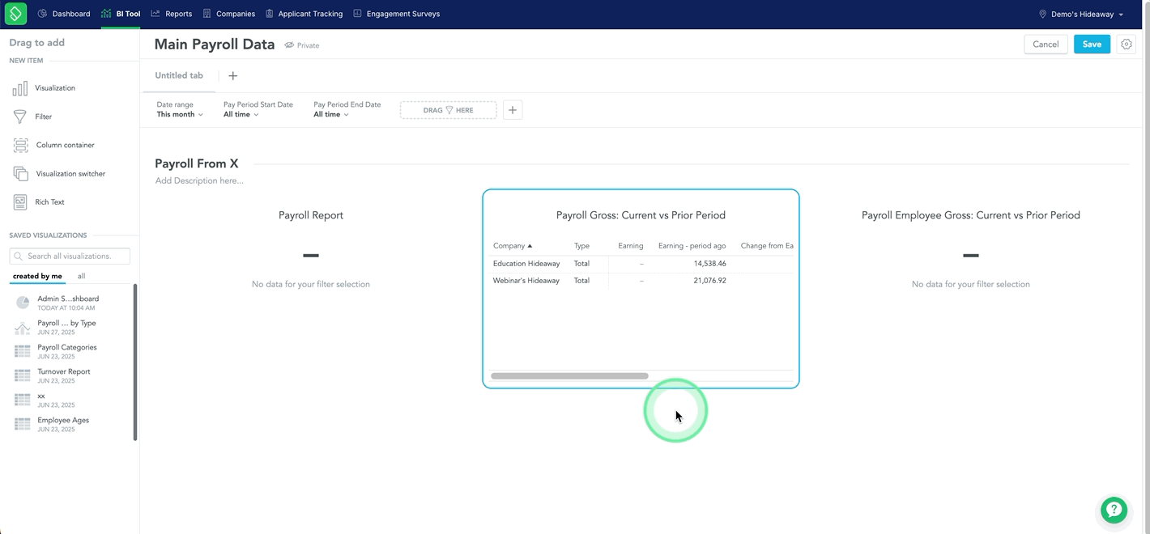Select the Visualization switcher icon
Screen dimensions: 1150x534
[x=21, y=173]
